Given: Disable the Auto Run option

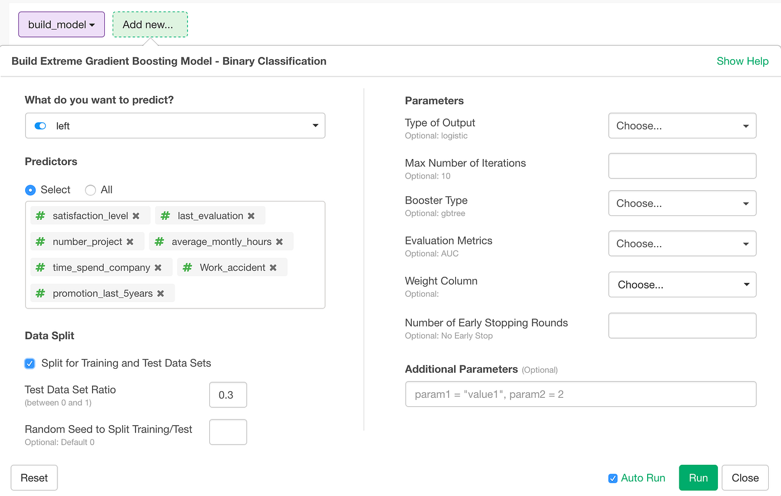Looking at the screenshot, I should point(613,478).
